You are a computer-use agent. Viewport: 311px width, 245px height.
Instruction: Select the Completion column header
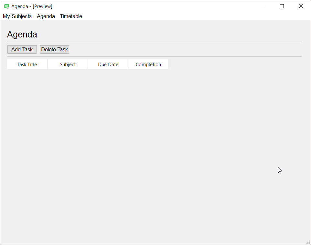coord(148,64)
